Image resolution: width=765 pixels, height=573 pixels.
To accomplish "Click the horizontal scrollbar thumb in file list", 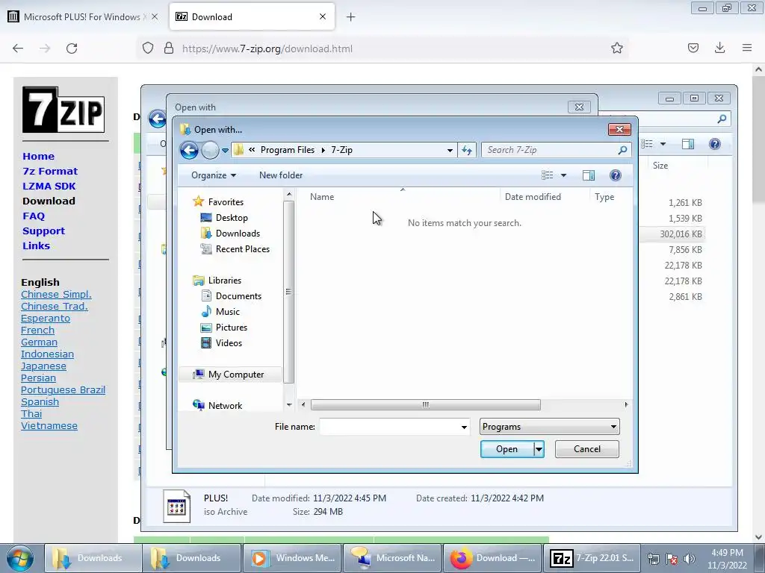I will pyautogui.click(x=425, y=405).
